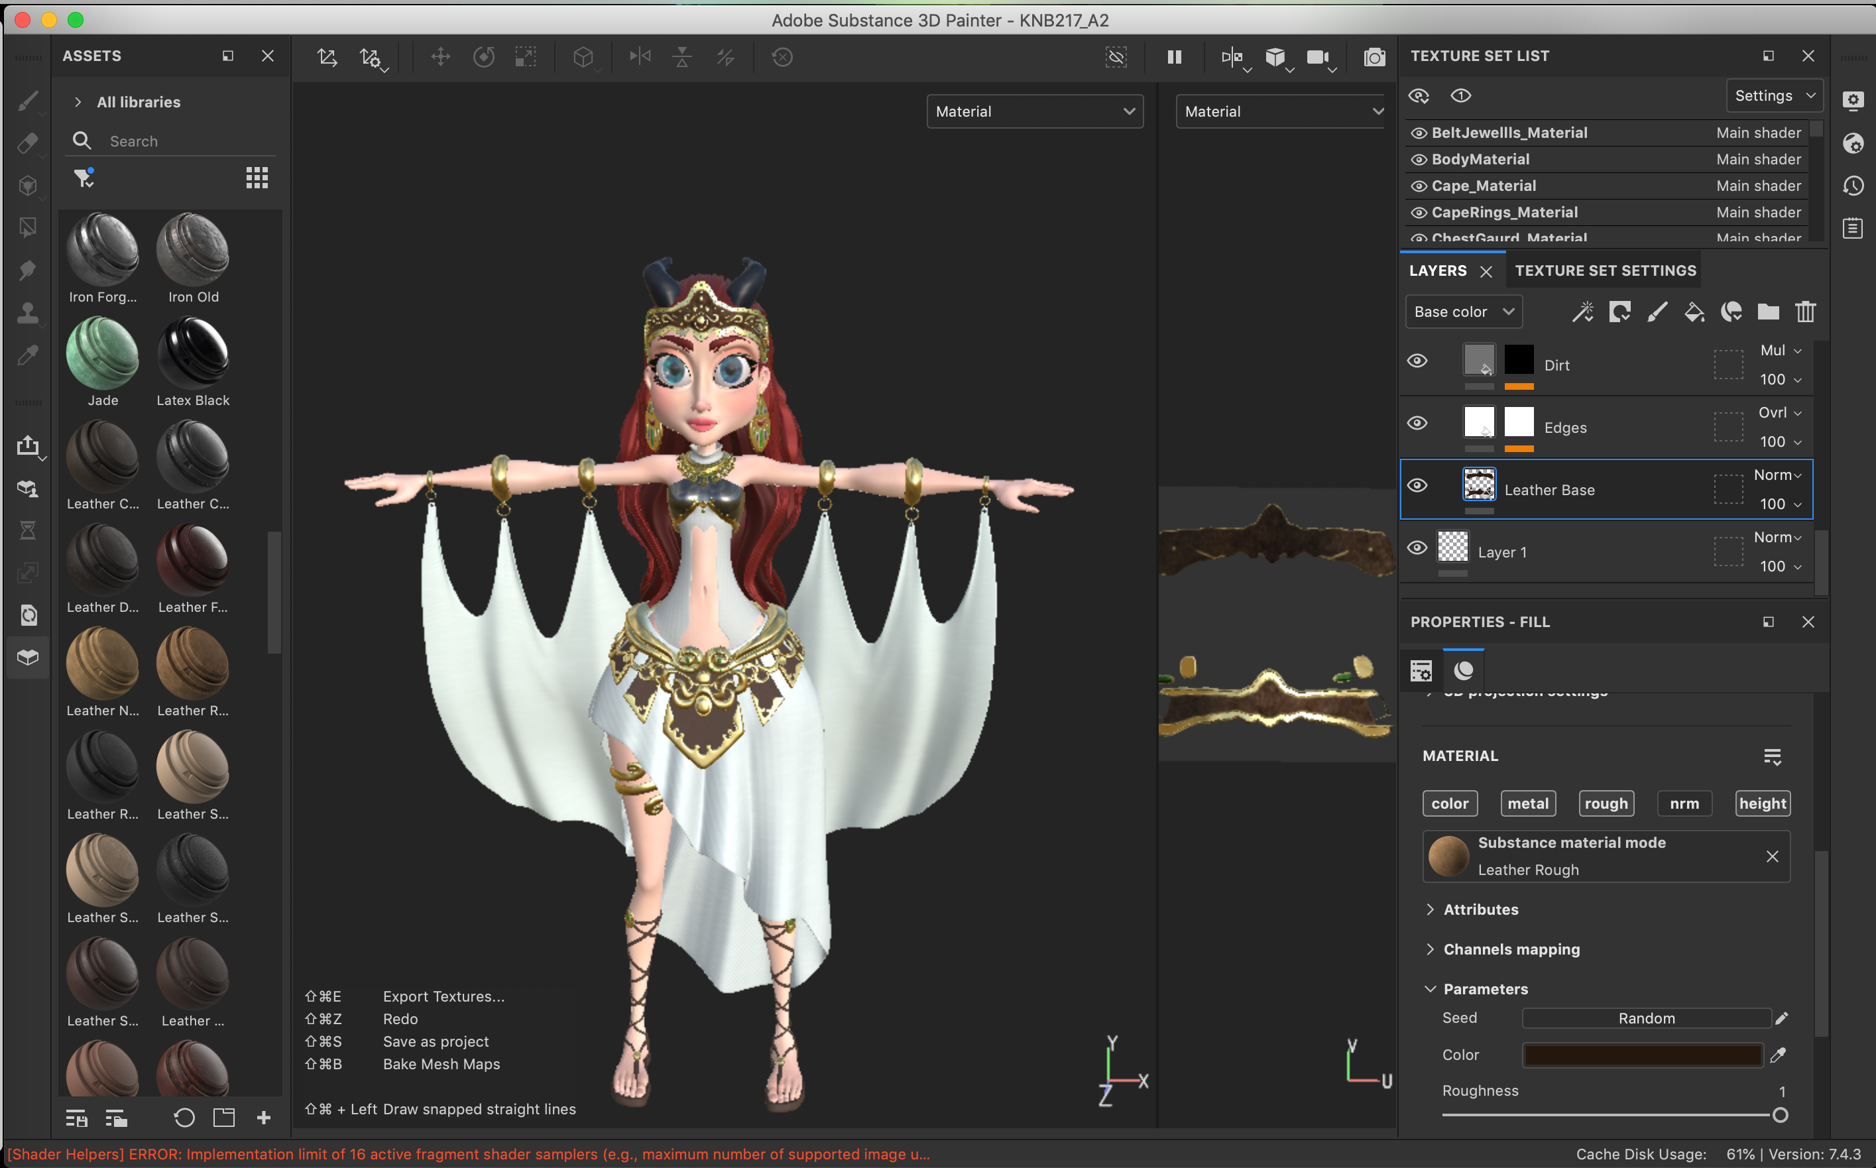
Task: Open the Settings dropdown in Texture Set List
Action: tap(1773, 96)
